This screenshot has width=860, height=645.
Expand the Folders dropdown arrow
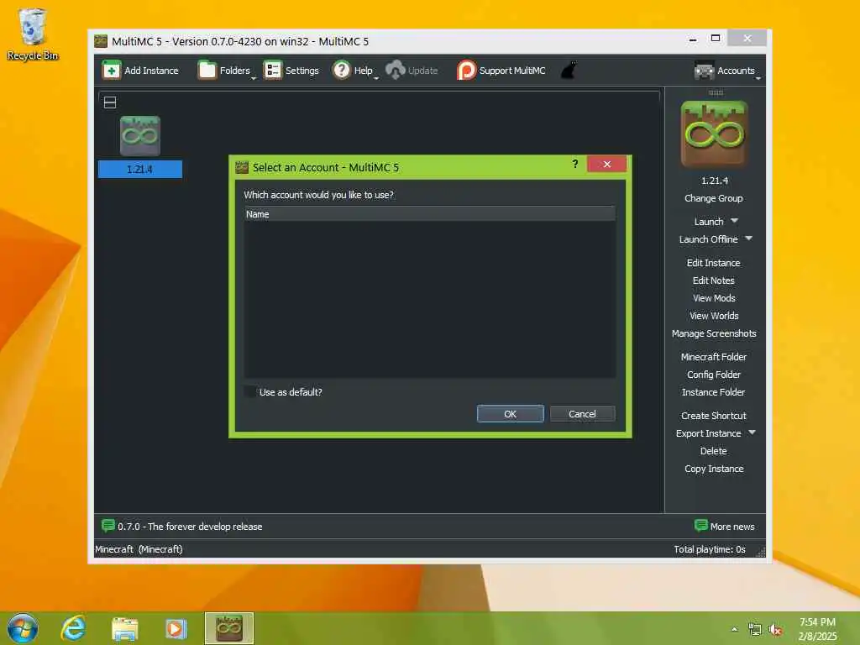coord(254,78)
